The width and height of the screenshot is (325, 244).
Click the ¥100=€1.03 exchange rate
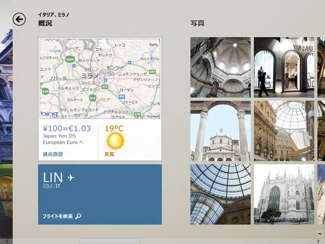67,129
